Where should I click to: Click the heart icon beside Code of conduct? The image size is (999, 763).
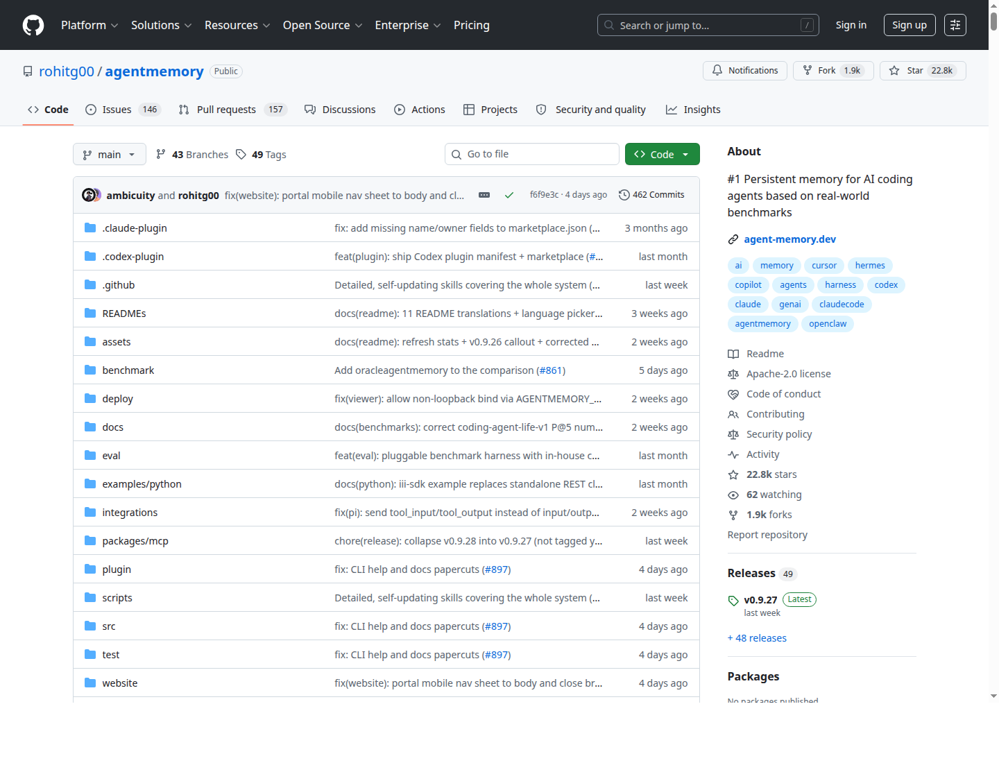(x=733, y=394)
